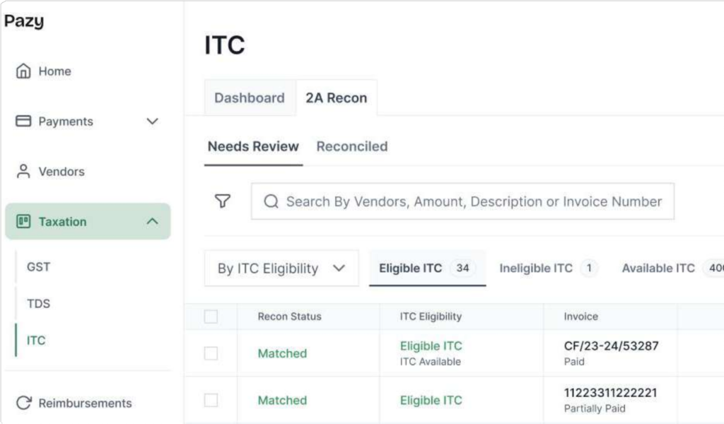This screenshot has width=724, height=424.
Task: Click the vendor and invoice search field
Action: (x=474, y=202)
